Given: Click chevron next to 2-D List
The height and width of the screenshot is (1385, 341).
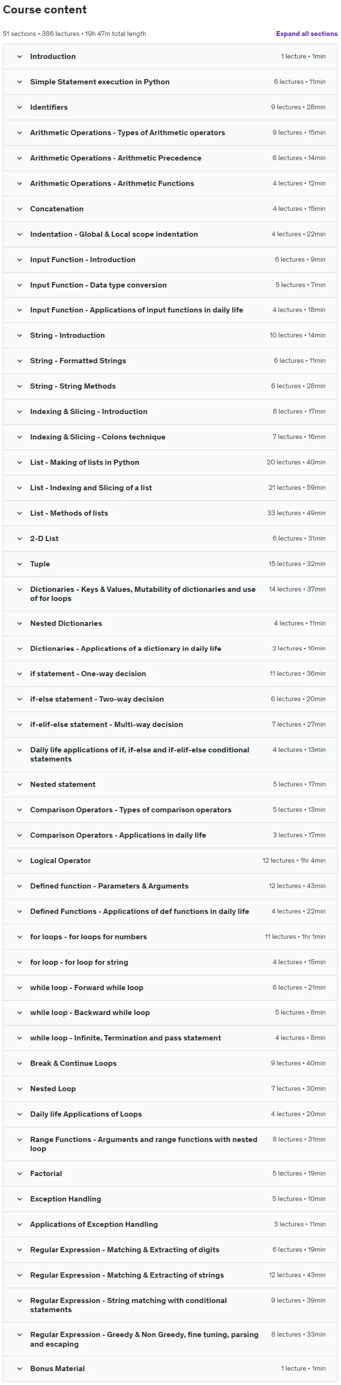Looking at the screenshot, I should [19, 539].
